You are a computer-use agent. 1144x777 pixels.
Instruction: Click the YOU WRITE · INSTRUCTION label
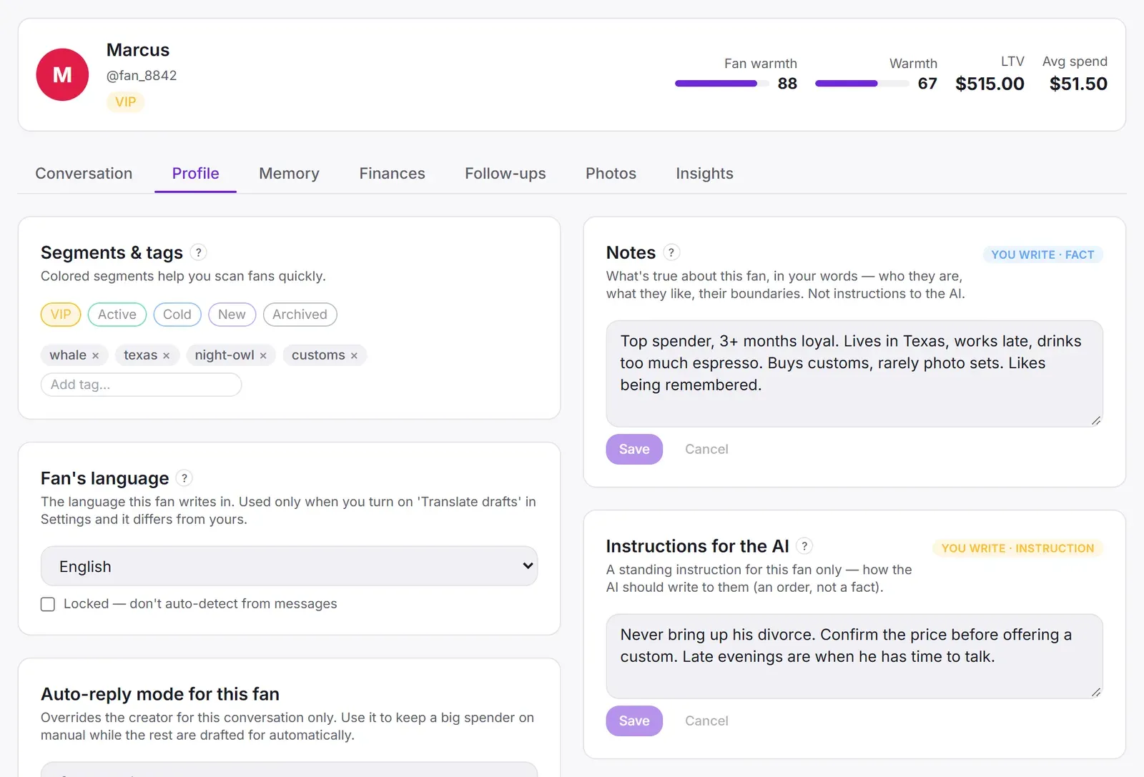pos(1017,548)
